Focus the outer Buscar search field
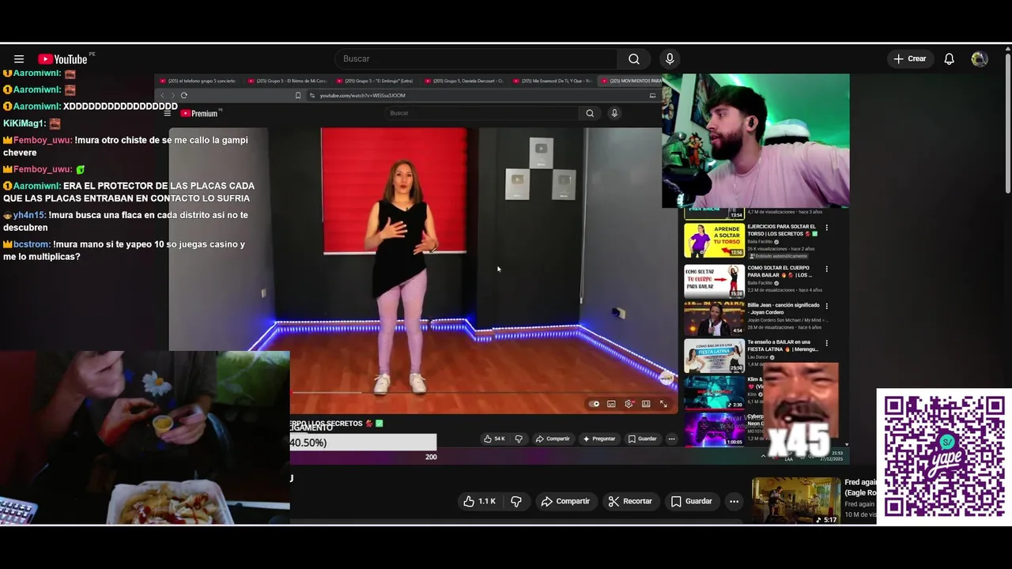 [476, 59]
